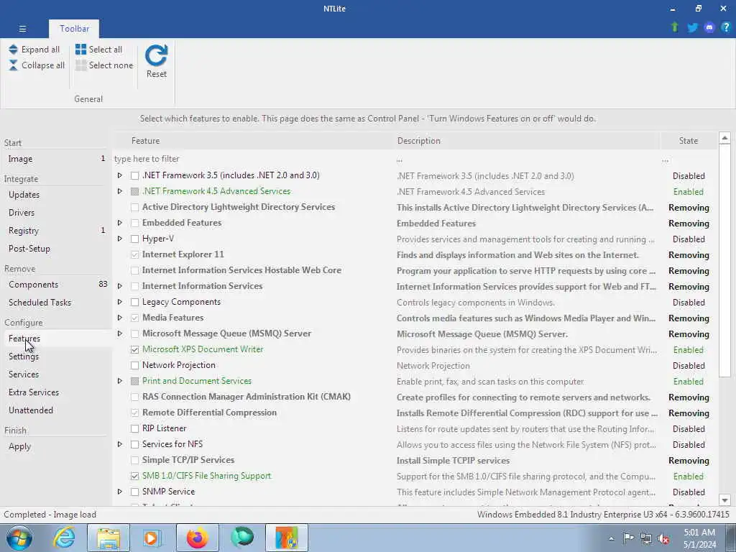736x552 pixels.
Task: Enable Network Projection checkbox
Action: pyautogui.click(x=134, y=366)
